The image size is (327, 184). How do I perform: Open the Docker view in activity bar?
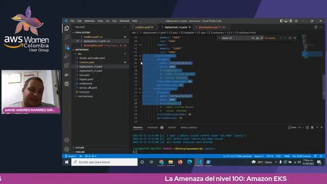(67, 75)
